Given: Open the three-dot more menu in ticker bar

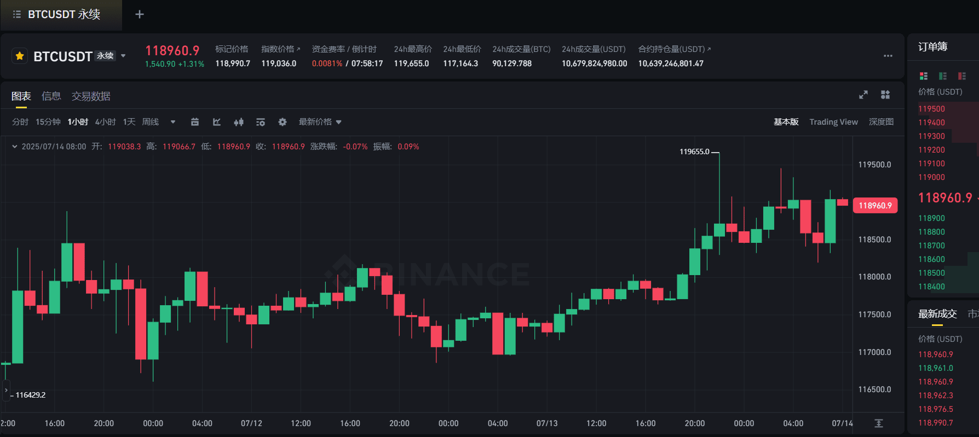Looking at the screenshot, I should pyautogui.click(x=888, y=56).
